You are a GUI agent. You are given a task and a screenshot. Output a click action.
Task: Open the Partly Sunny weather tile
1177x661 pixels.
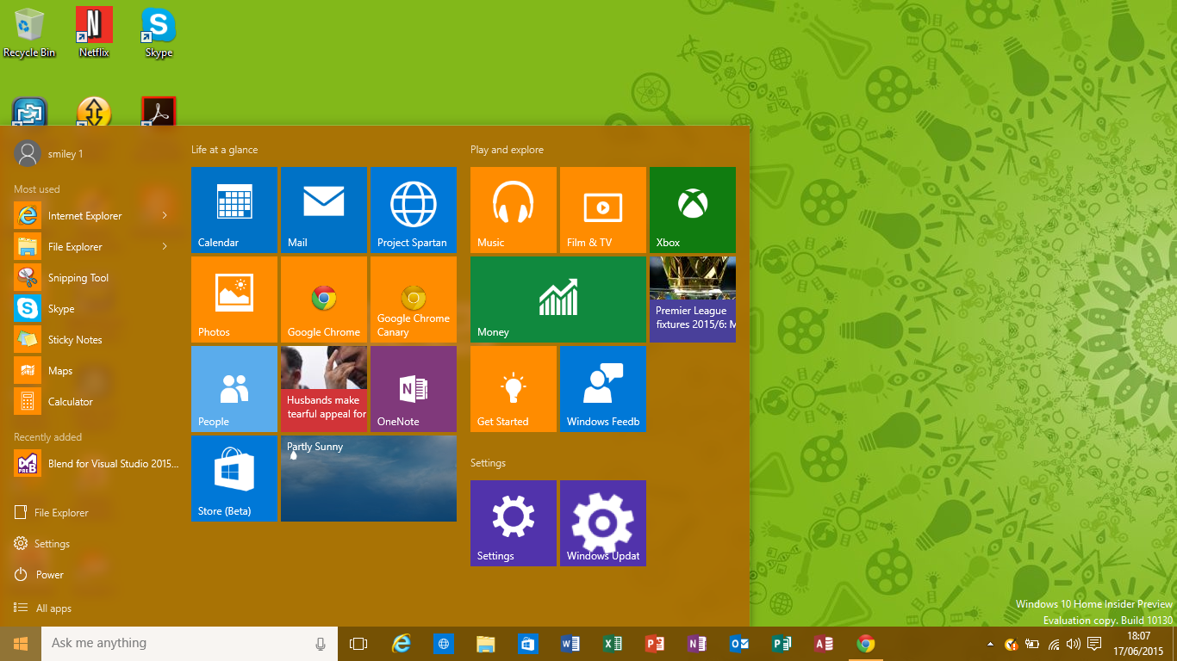tap(369, 479)
